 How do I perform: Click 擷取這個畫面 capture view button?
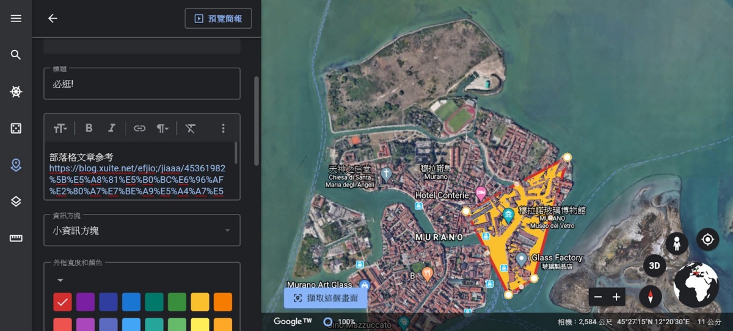(325, 298)
